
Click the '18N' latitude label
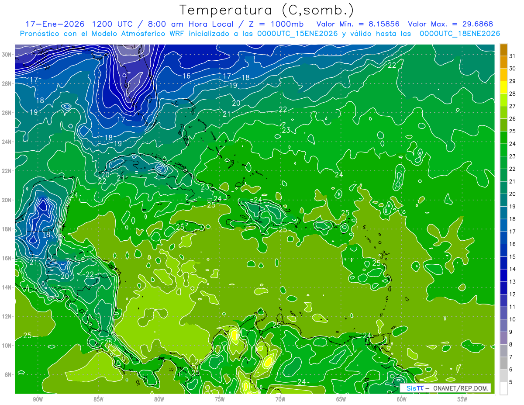coord(7,229)
